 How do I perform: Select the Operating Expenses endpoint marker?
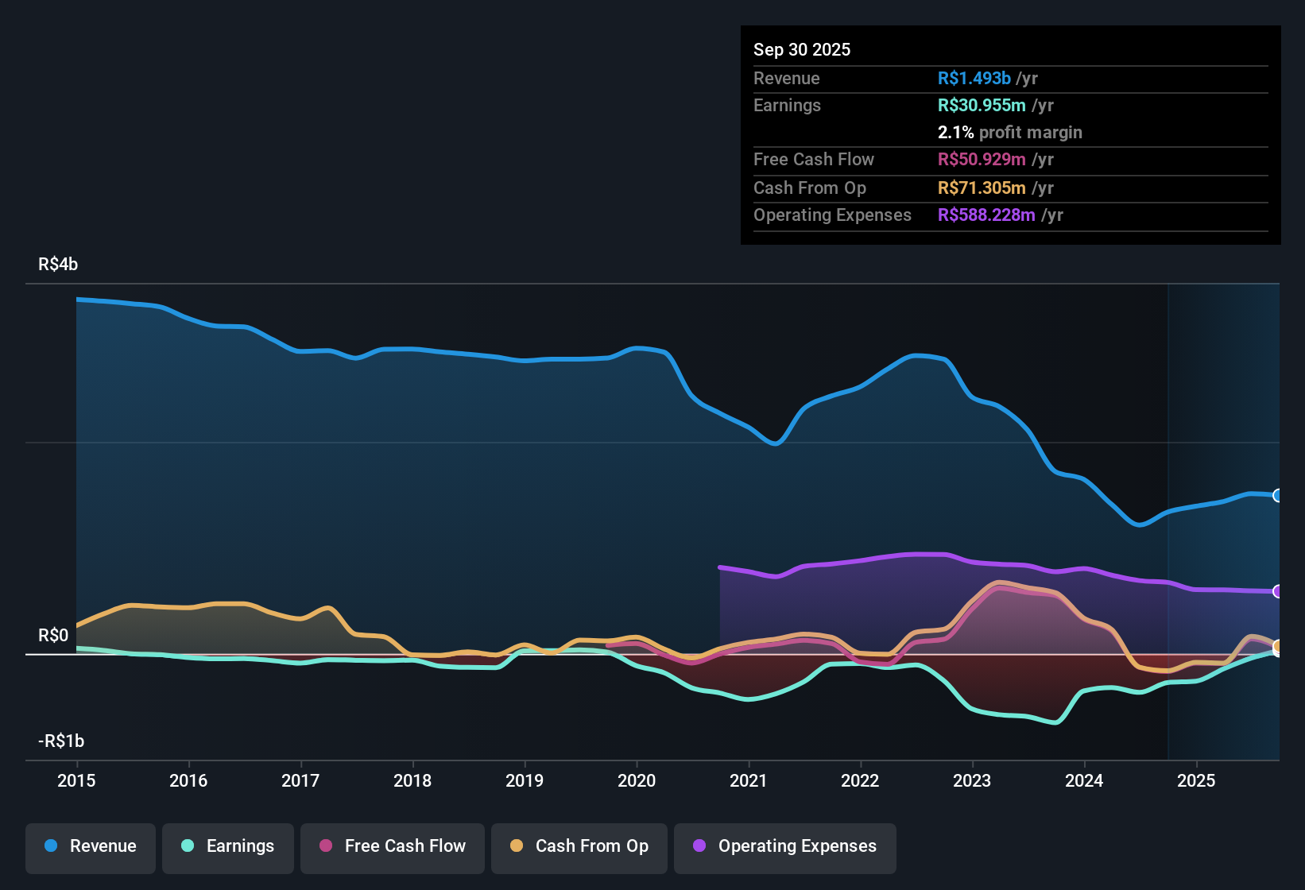(1277, 592)
